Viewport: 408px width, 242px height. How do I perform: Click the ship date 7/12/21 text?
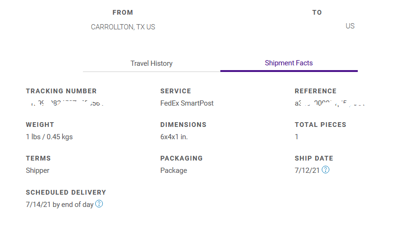(x=307, y=170)
